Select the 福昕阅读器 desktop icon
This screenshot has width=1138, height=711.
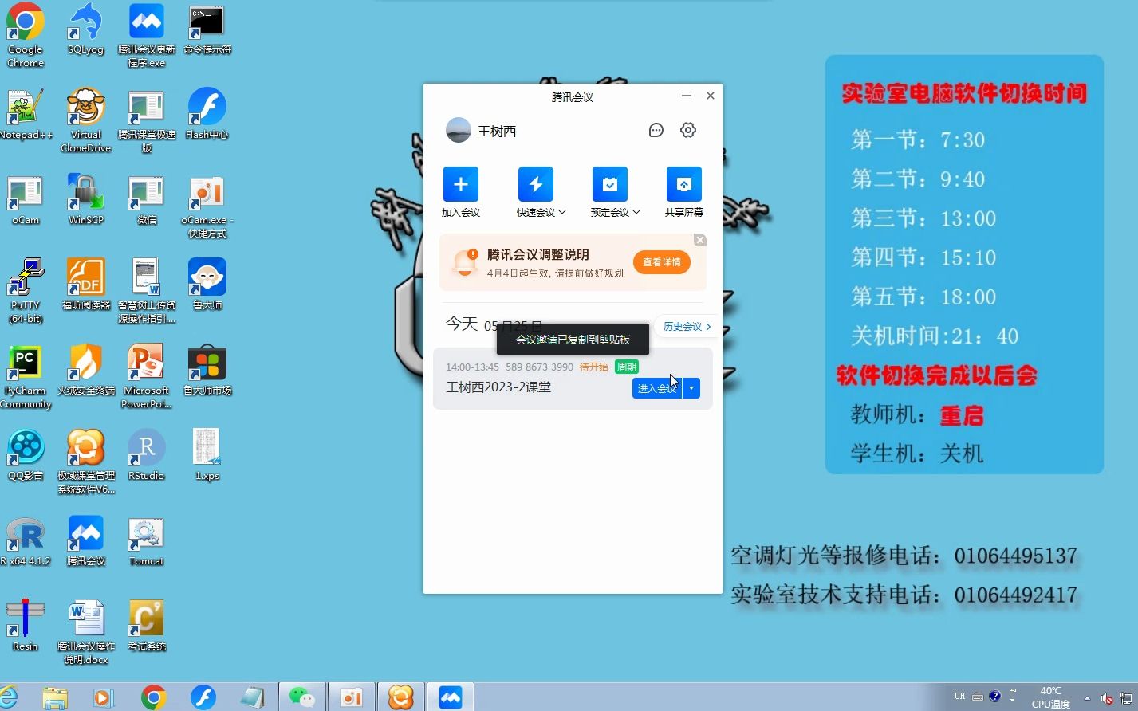[x=86, y=285]
